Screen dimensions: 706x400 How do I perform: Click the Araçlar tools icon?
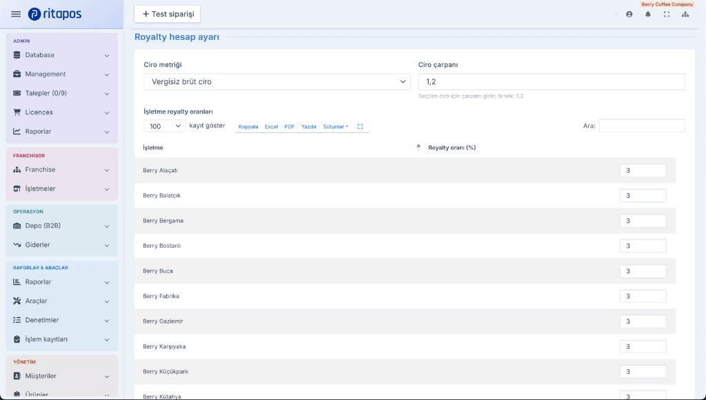pos(17,301)
